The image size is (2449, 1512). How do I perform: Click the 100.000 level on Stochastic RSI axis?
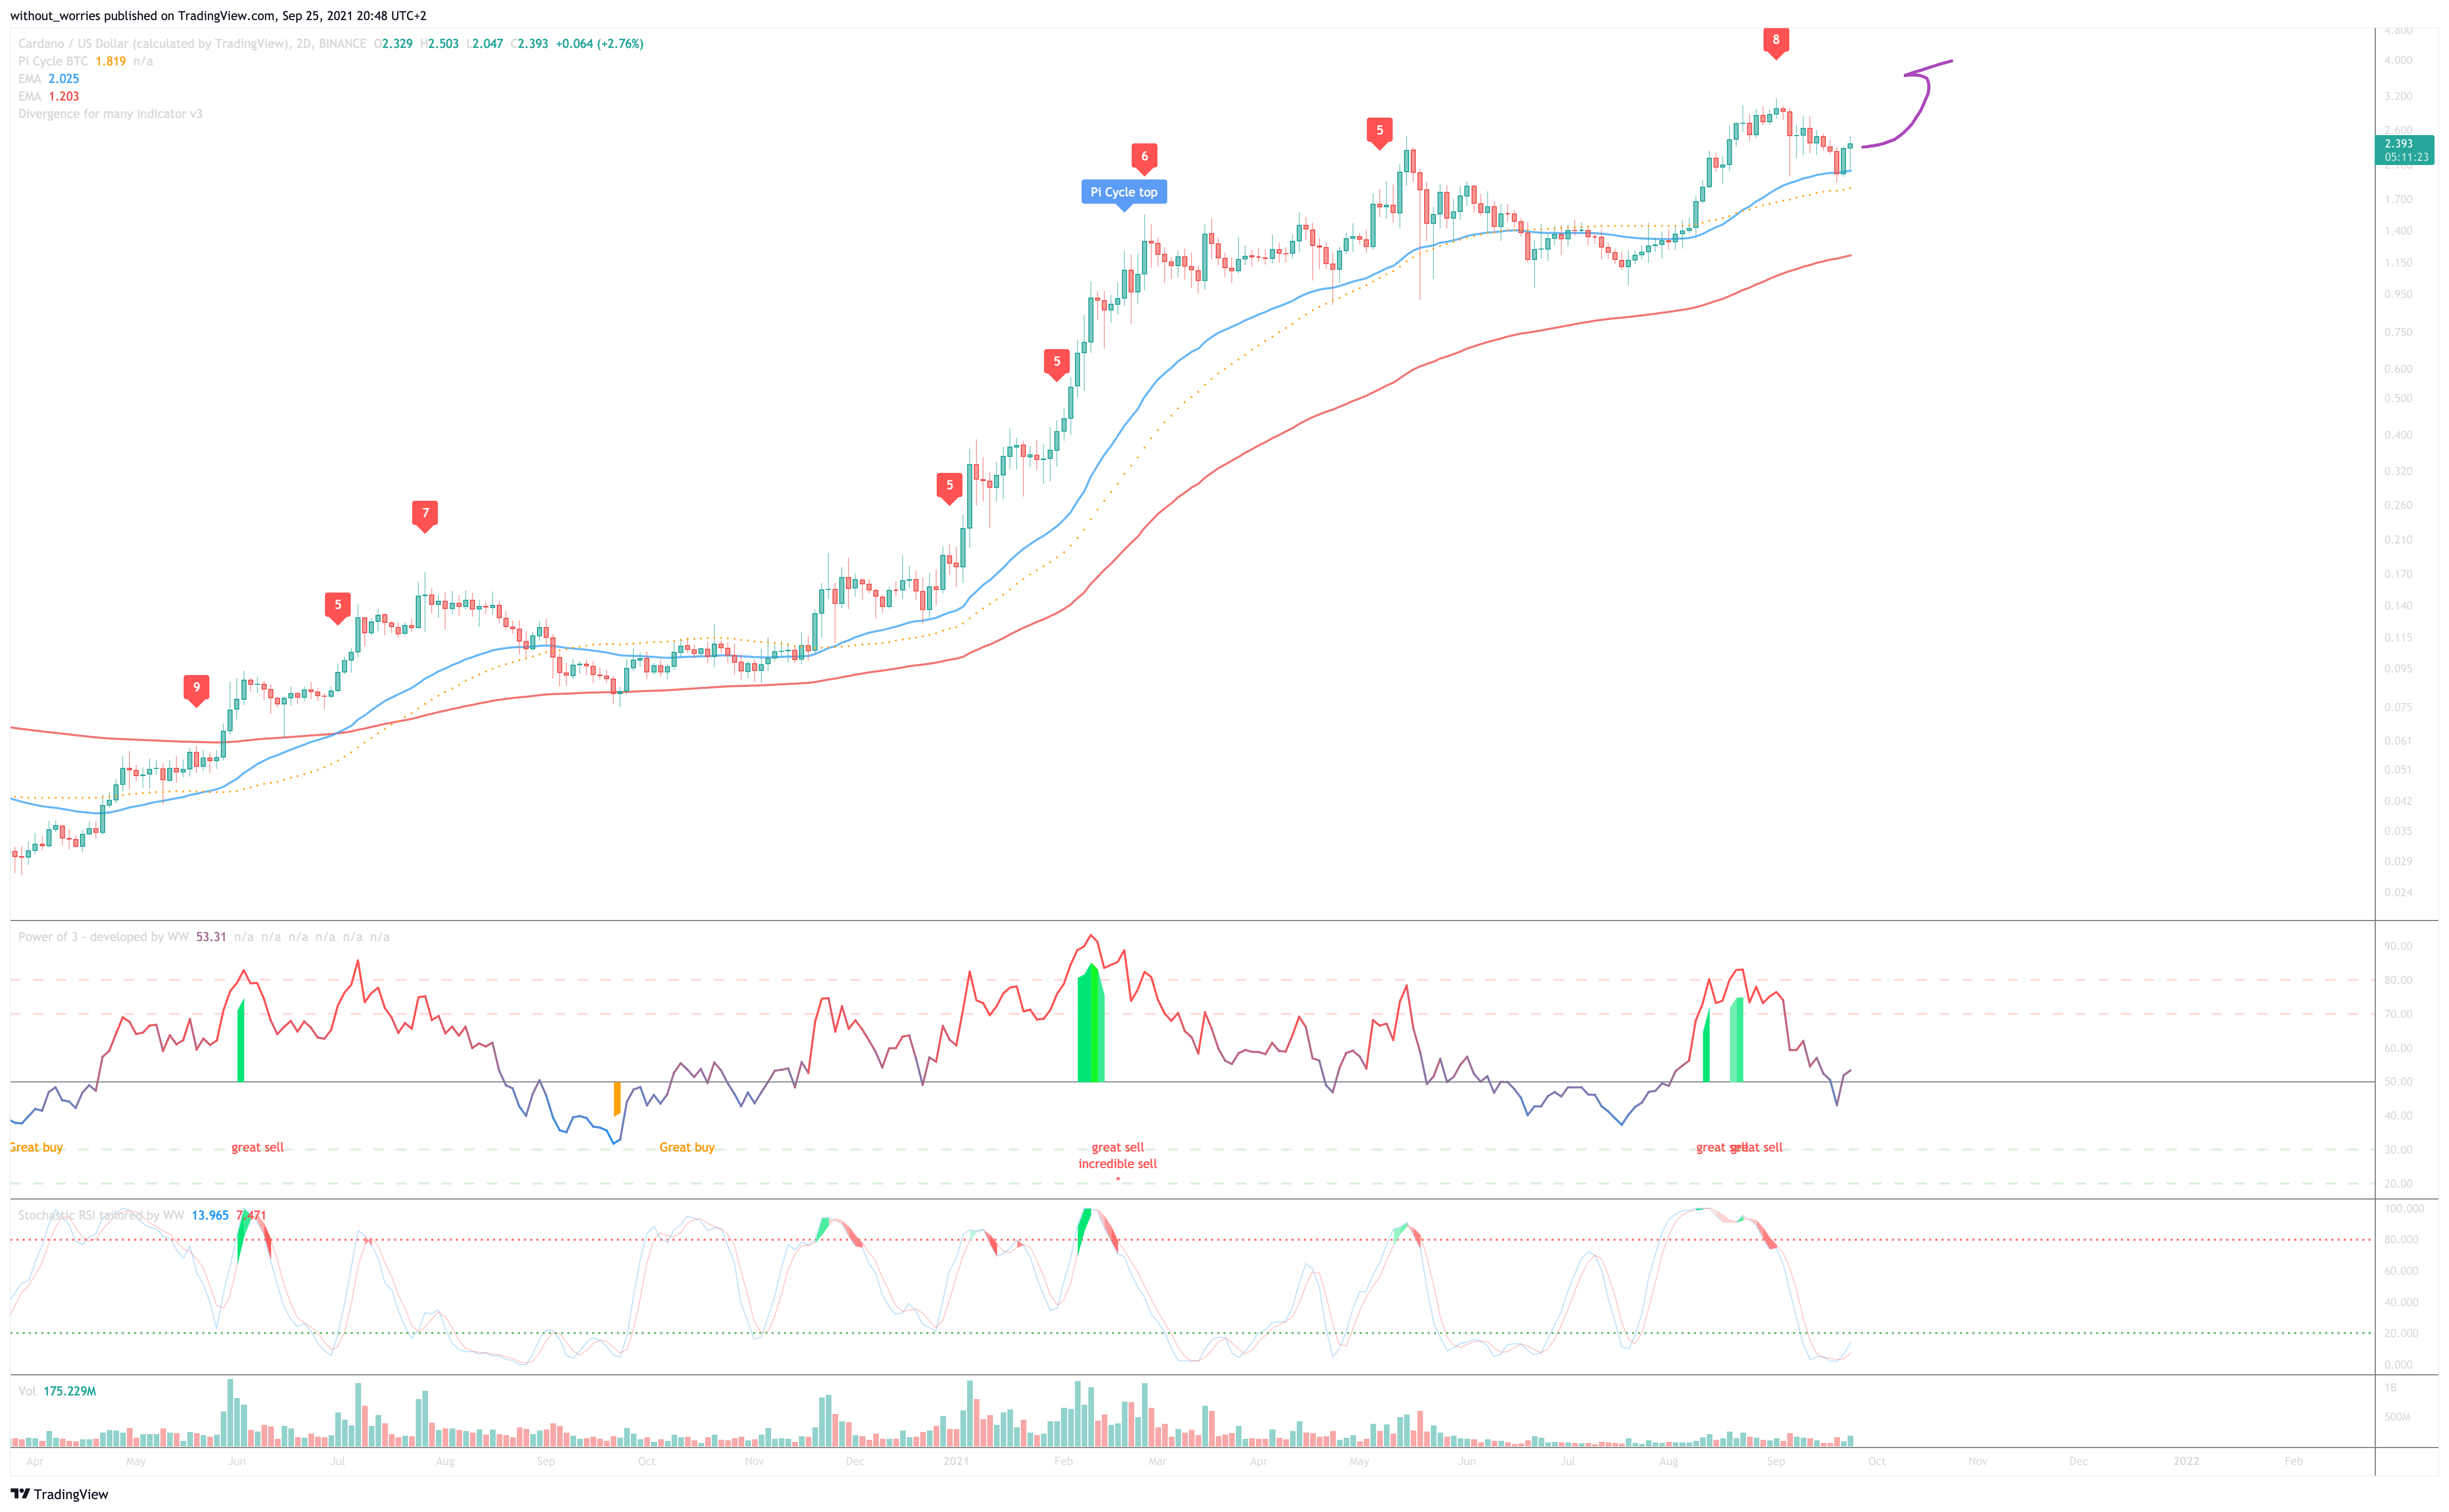pyautogui.click(x=2403, y=1209)
